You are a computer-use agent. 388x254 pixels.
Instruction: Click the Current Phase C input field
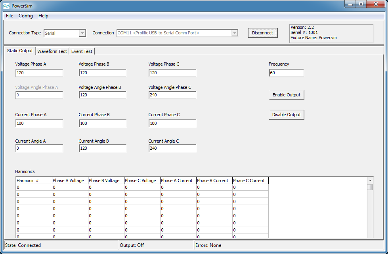click(x=172, y=123)
